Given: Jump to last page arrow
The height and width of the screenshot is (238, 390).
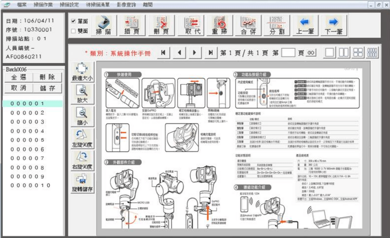Looking at the screenshot, I should (x=211, y=53).
